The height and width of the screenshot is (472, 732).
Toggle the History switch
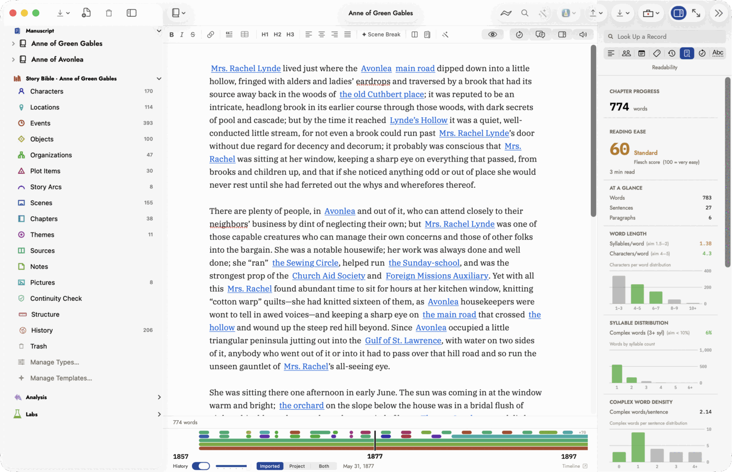point(201,466)
